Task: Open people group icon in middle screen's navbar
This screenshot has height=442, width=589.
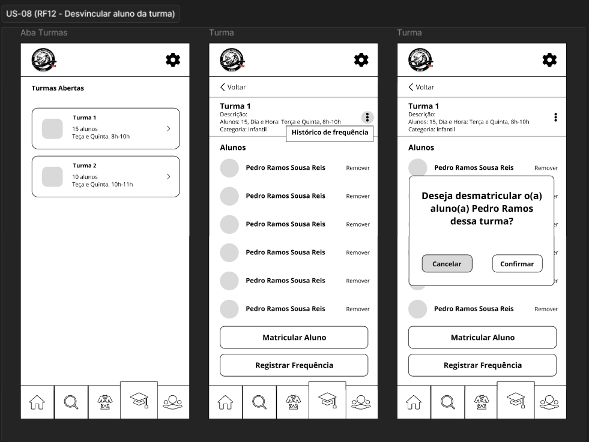Action: click(361, 402)
